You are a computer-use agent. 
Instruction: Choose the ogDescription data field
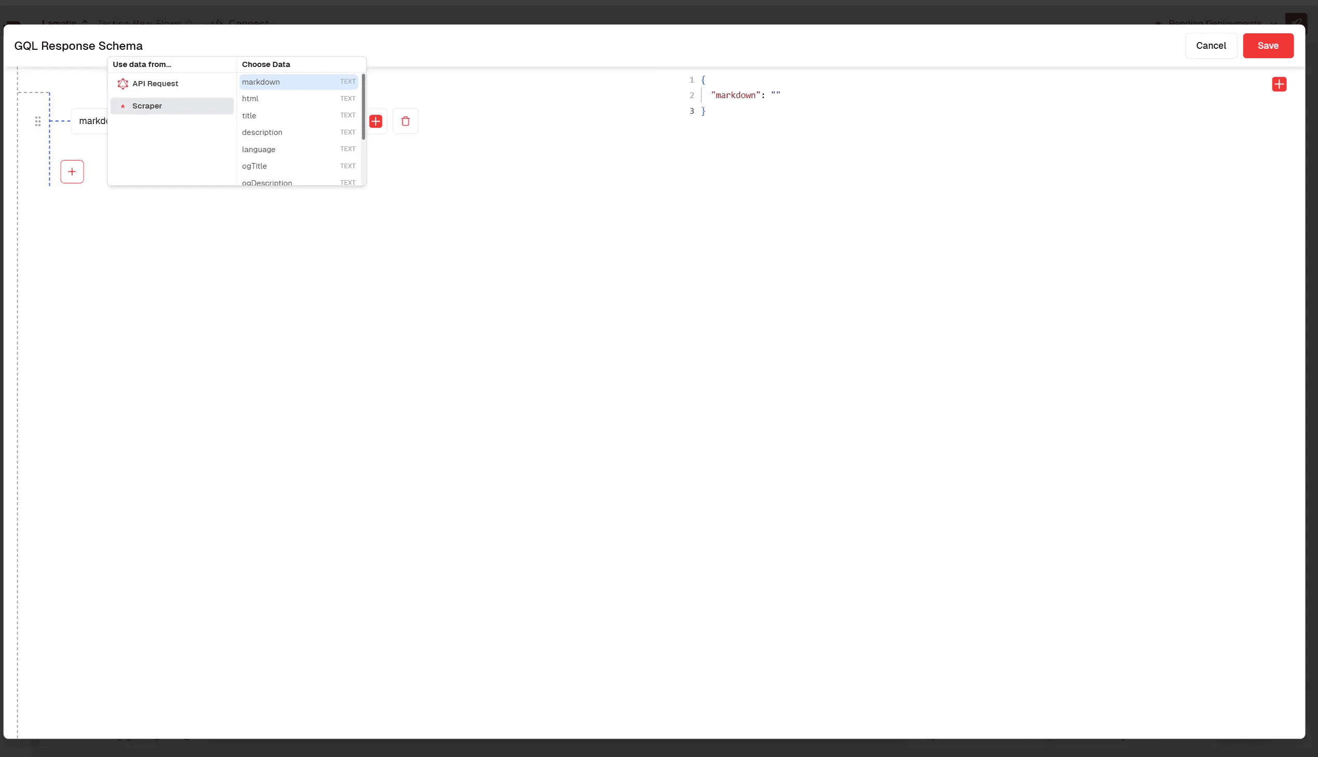pyautogui.click(x=299, y=182)
